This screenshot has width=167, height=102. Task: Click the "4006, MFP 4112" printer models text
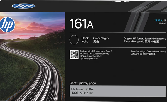82,93
